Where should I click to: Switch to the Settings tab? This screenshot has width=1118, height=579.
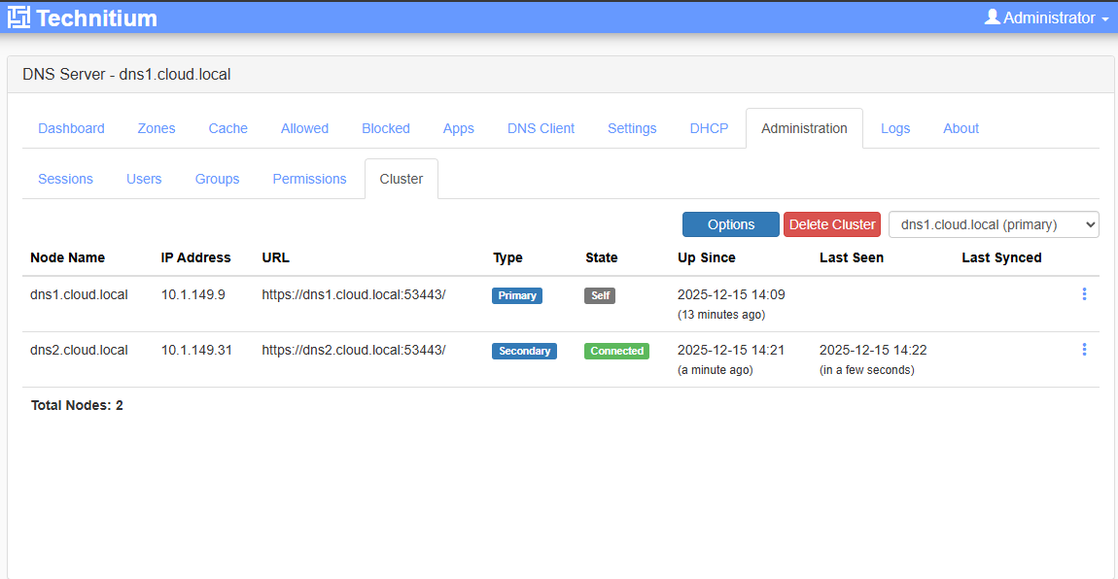coord(632,128)
